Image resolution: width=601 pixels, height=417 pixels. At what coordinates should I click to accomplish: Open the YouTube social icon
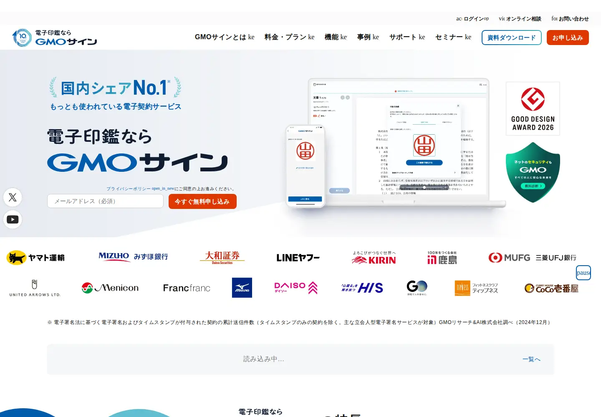click(13, 219)
